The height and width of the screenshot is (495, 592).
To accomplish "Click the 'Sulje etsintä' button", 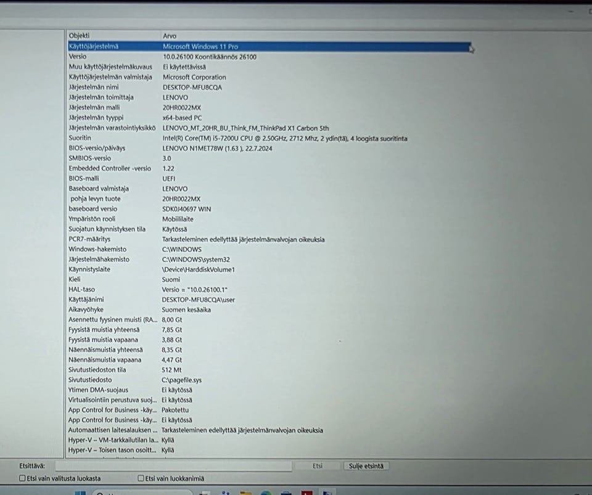I will (366, 466).
